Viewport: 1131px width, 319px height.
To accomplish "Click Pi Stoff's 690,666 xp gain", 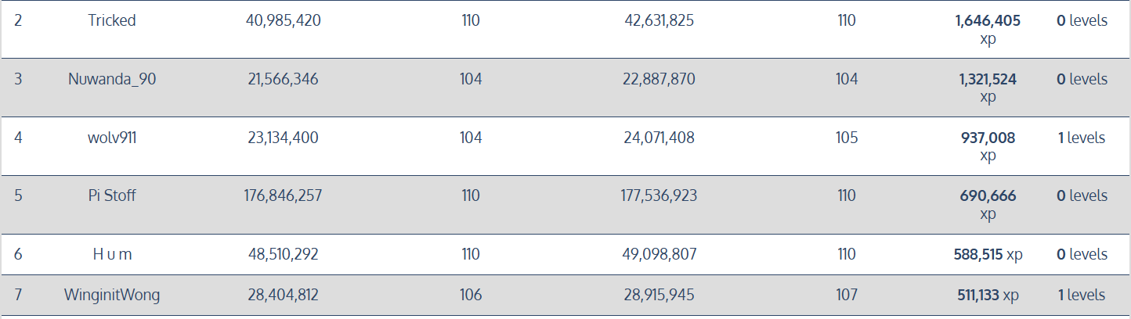I will point(988,196).
